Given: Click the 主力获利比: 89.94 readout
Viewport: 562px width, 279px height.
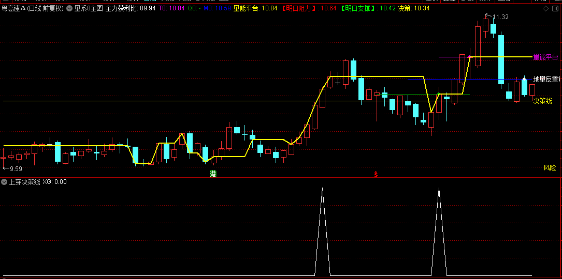Looking at the screenshot, I should (131, 8).
